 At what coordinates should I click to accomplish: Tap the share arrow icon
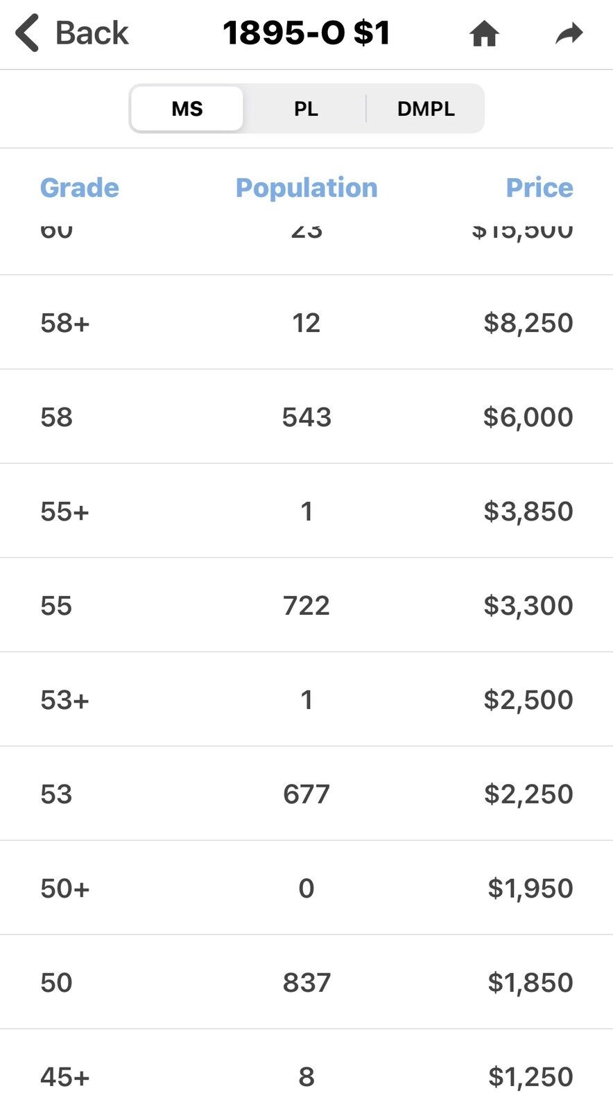pyautogui.click(x=569, y=33)
